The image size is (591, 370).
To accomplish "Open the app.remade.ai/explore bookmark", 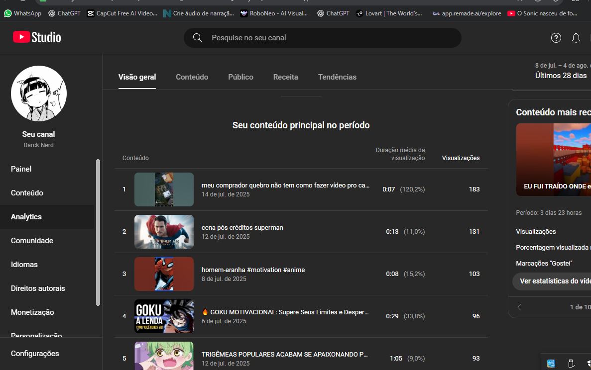I will (x=467, y=13).
